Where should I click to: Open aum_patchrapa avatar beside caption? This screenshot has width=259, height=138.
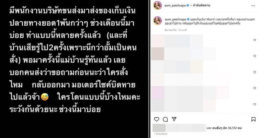[x=157, y=21]
